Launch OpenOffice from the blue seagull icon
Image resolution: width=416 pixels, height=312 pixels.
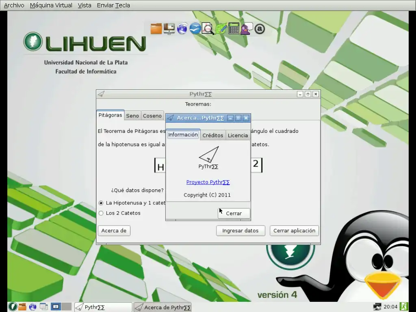pyautogui.click(x=195, y=29)
